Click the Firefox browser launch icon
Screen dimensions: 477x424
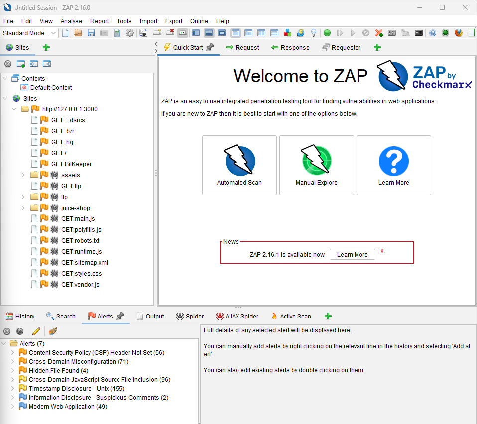point(459,33)
